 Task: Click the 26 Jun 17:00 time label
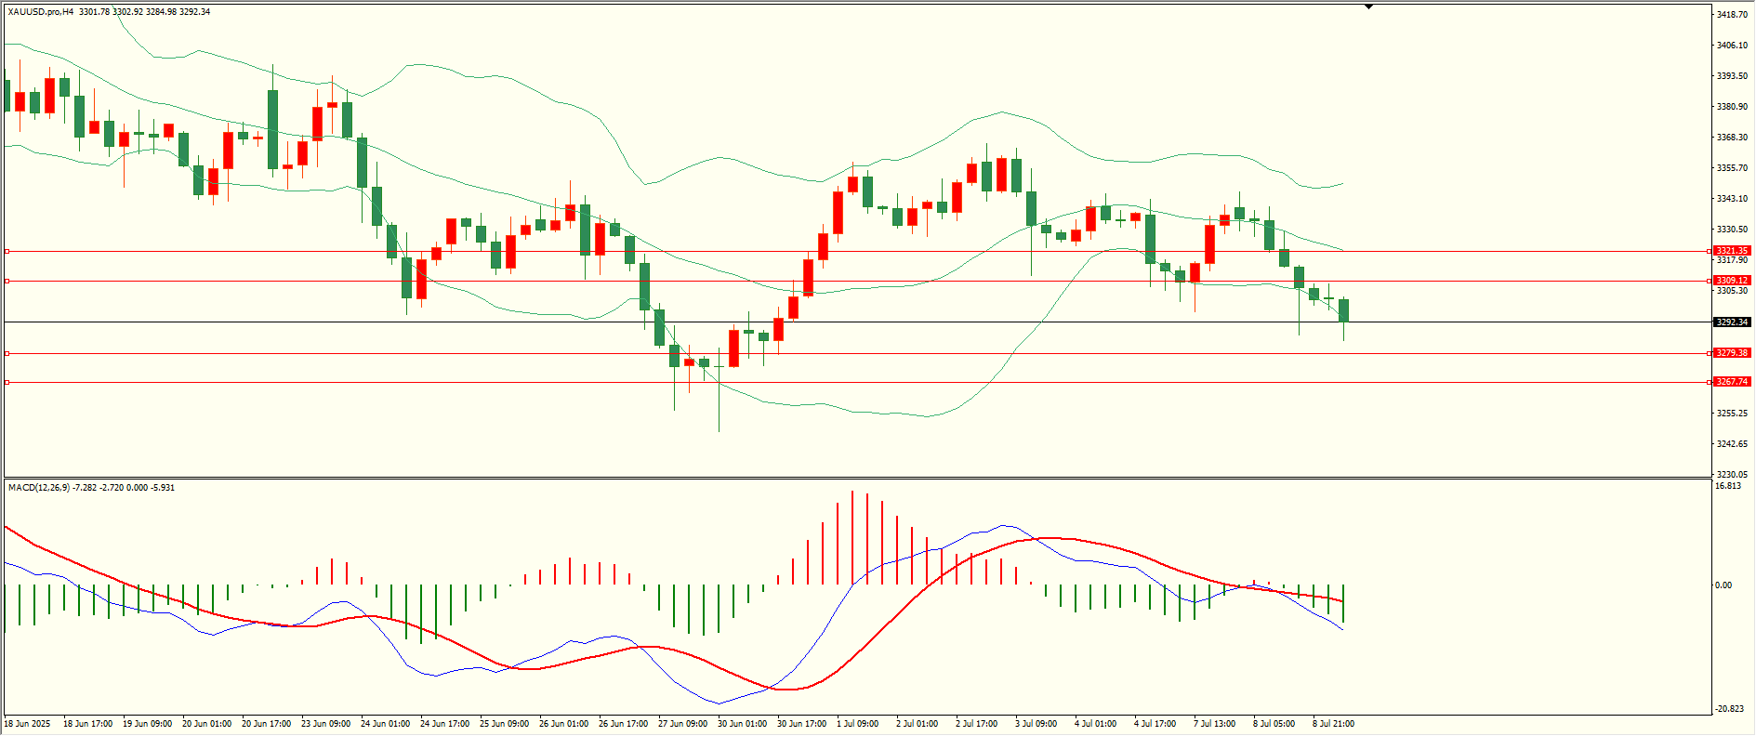point(624,724)
